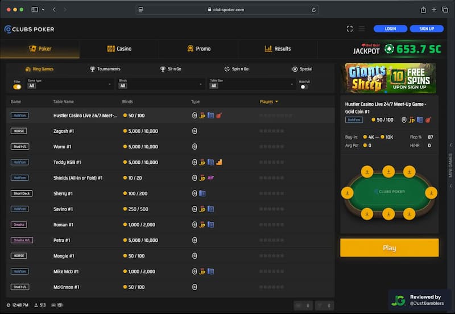Image resolution: width=455 pixels, height=314 pixels.
Task: Click the browser reload icon
Action: click(314, 10)
